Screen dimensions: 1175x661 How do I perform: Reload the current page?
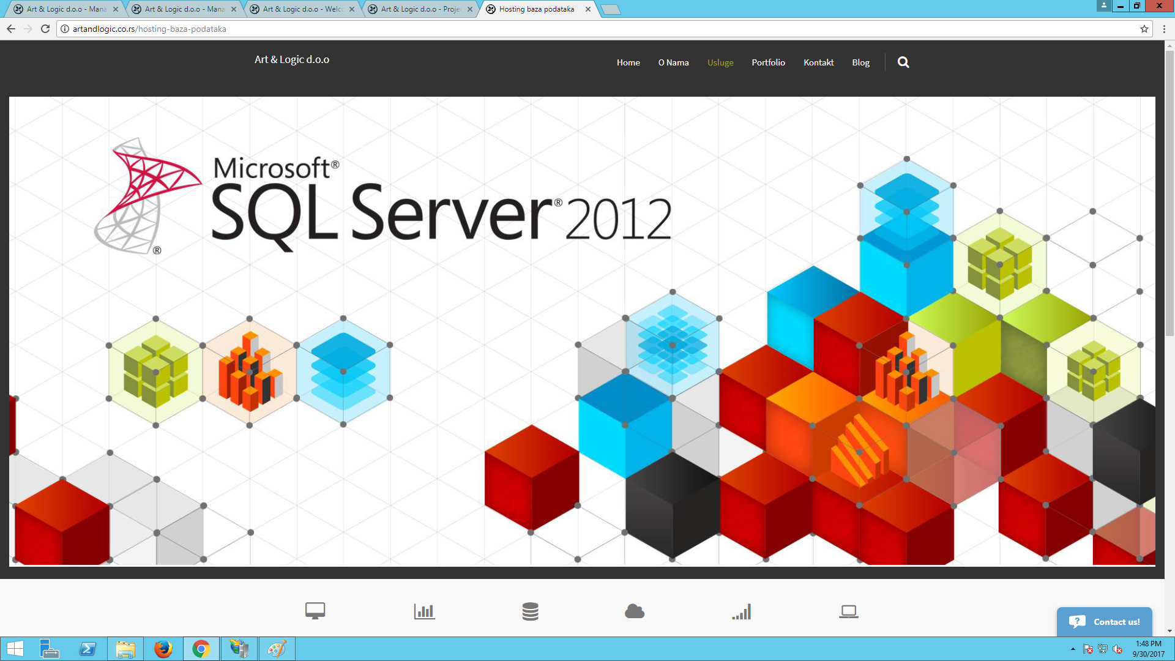pyautogui.click(x=45, y=29)
